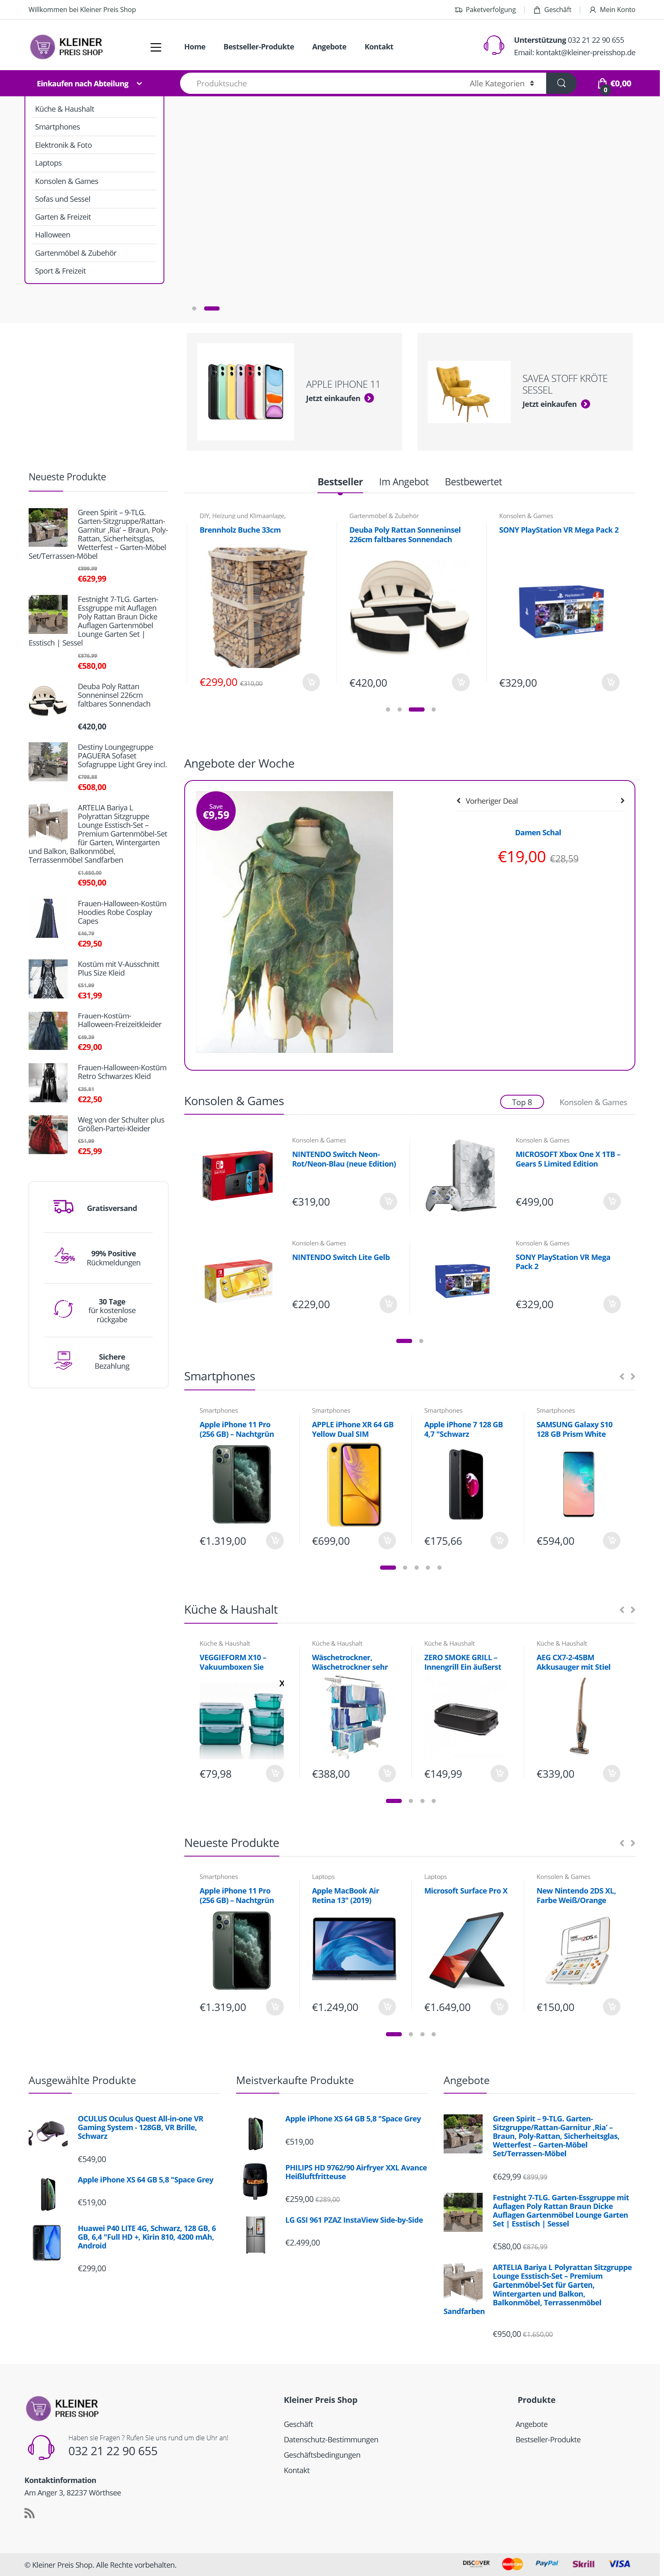Open Bestseller-Produkte in top navigation
664x2576 pixels.
[258, 47]
